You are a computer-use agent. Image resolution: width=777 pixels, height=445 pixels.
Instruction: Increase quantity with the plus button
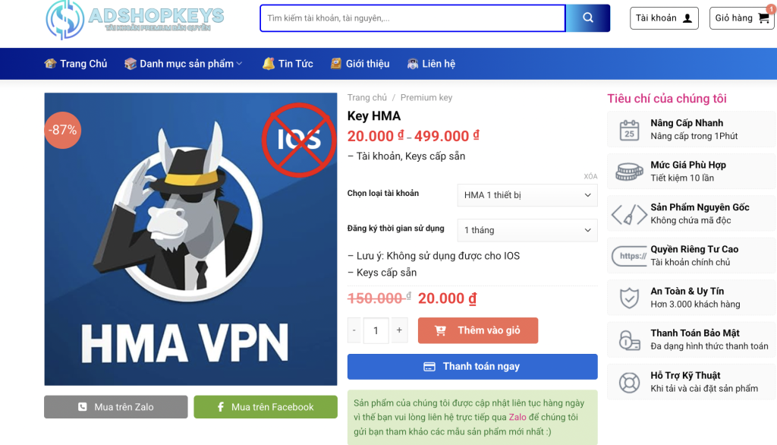coord(399,330)
